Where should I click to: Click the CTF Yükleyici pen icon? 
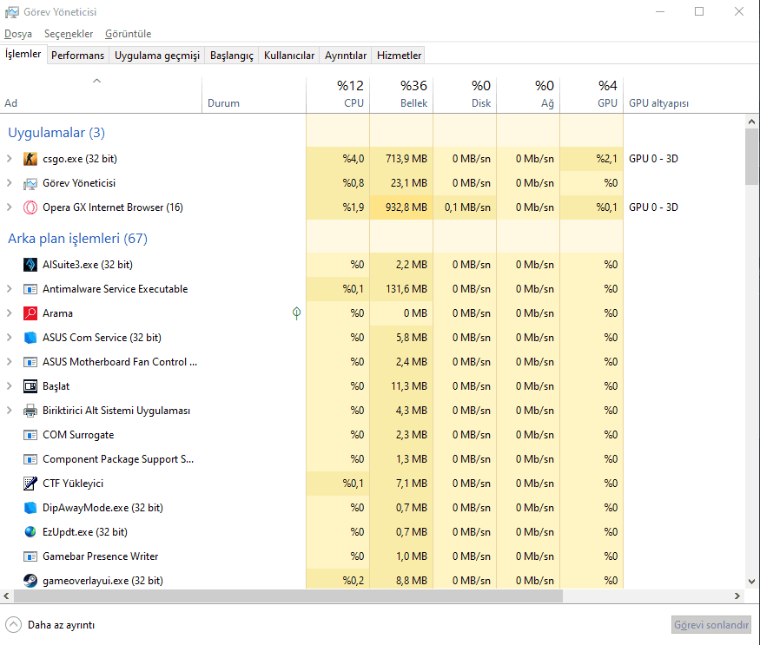click(30, 484)
